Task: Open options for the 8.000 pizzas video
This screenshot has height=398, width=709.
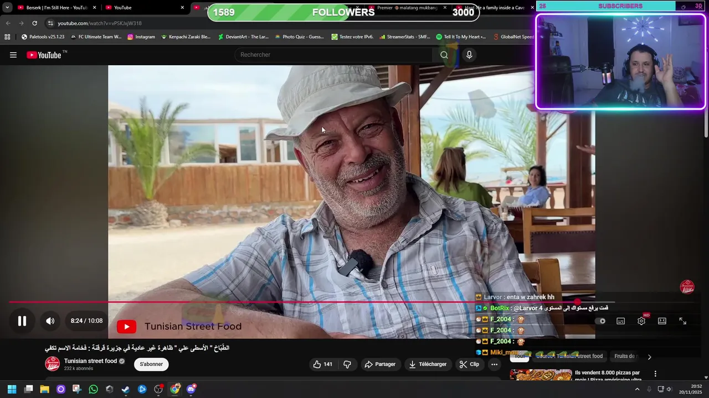Action: click(655, 374)
